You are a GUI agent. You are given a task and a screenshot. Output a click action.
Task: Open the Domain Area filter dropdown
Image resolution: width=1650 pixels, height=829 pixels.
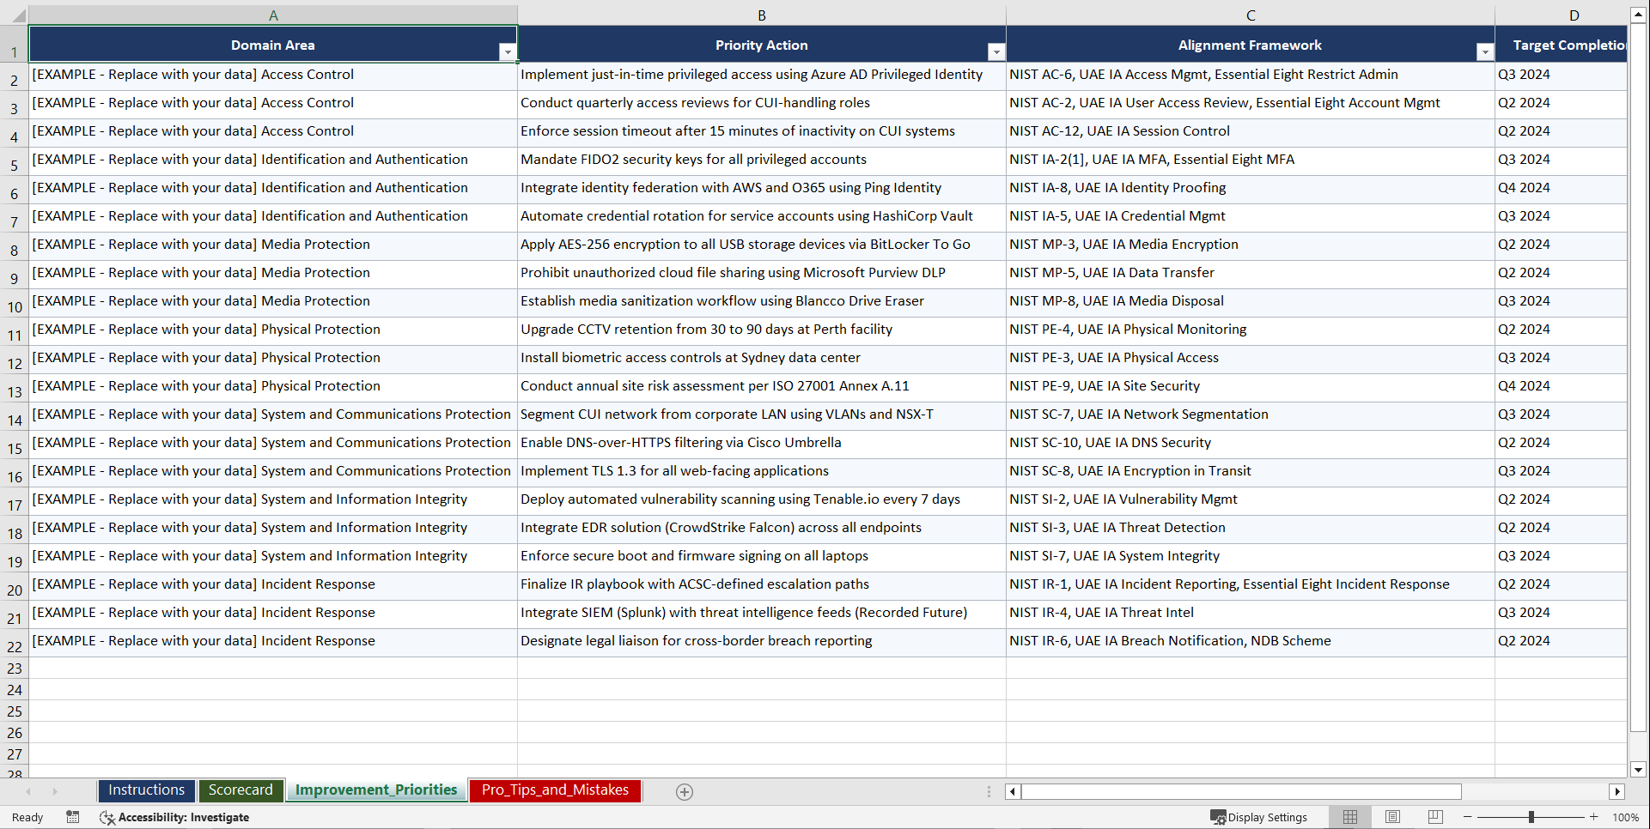point(508,51)
